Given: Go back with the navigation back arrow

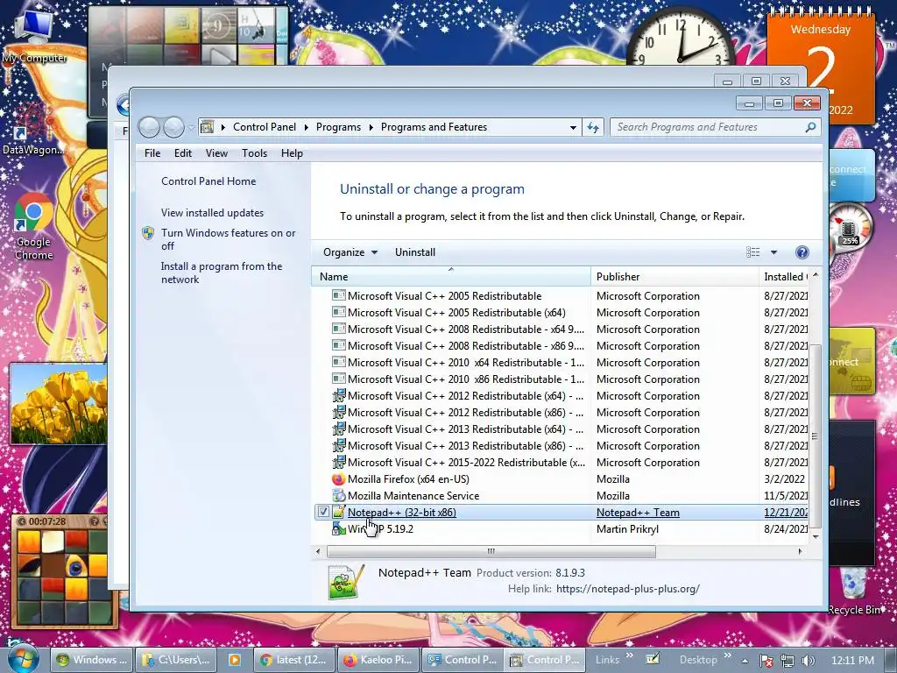Looking at the screenshot, I should coord(149,127).
